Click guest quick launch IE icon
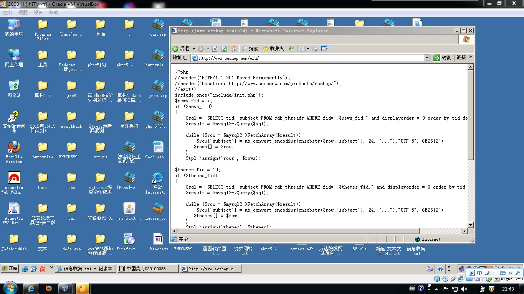 25,269
